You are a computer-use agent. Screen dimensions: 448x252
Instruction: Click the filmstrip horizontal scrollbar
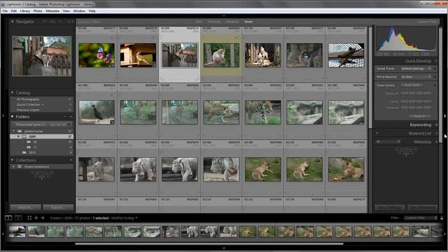209,244
